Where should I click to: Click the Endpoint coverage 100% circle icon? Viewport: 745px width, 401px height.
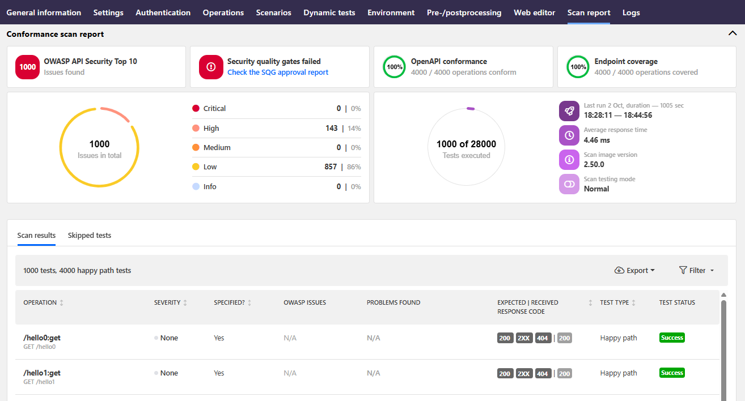coord(578,67)
